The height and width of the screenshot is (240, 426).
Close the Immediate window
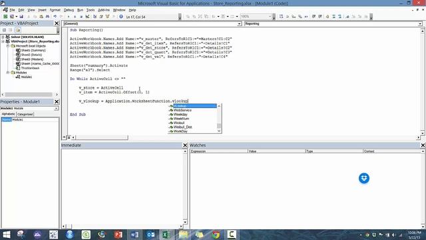pyautogui.click(x=185, y=145)
